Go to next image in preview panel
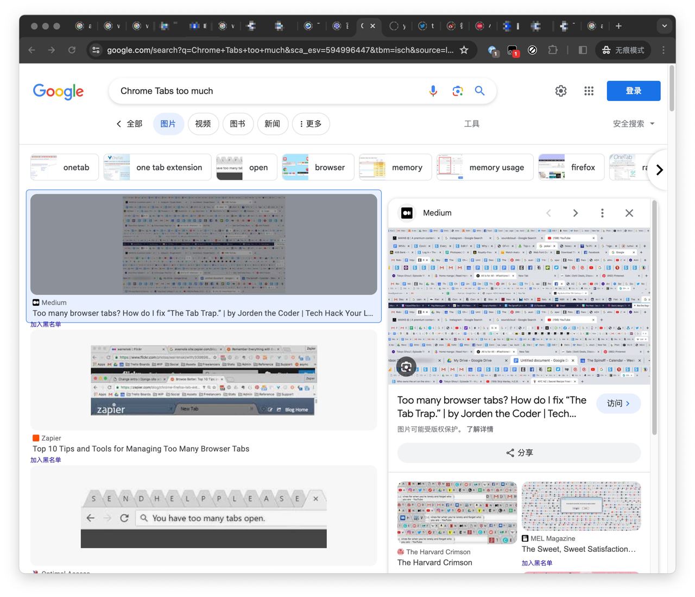Screen dimensions: 695x597 576,213
